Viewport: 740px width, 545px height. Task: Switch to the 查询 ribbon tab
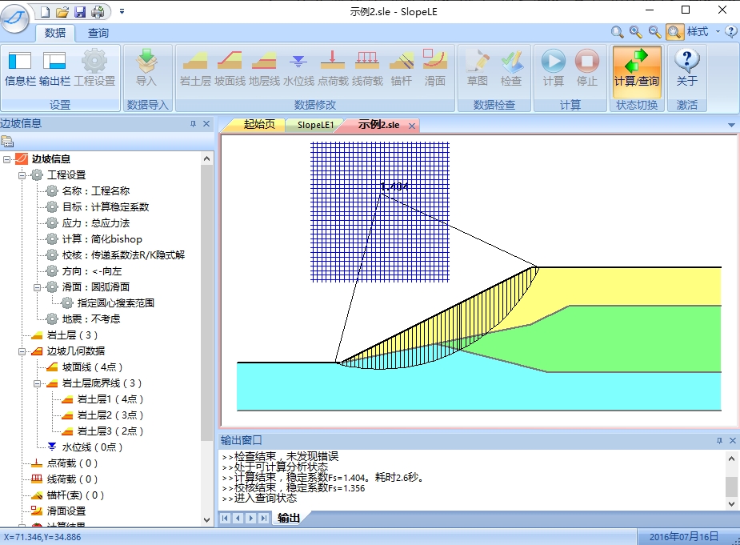tap(98, 33)
